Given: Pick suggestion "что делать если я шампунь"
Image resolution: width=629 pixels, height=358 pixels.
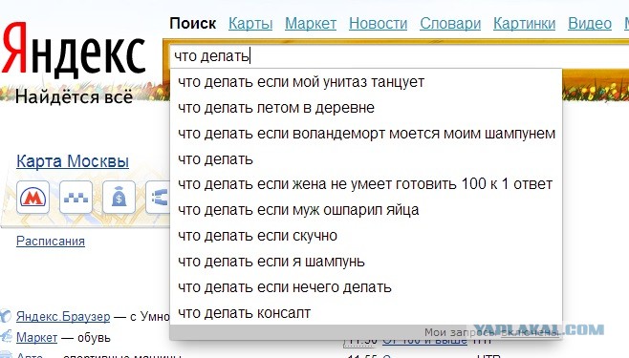Looking at the screenshot, I should coord(366,261).
